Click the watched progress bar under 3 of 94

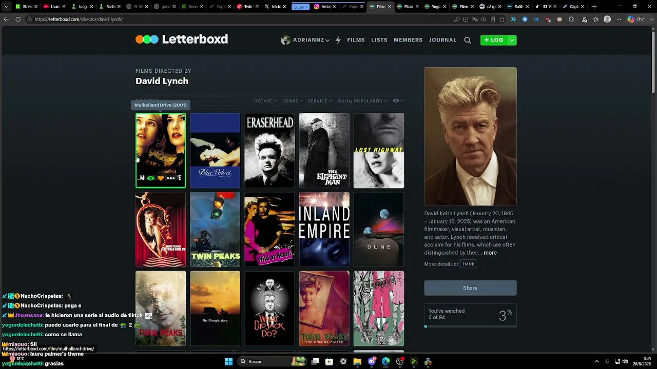[x=470, y=326]
